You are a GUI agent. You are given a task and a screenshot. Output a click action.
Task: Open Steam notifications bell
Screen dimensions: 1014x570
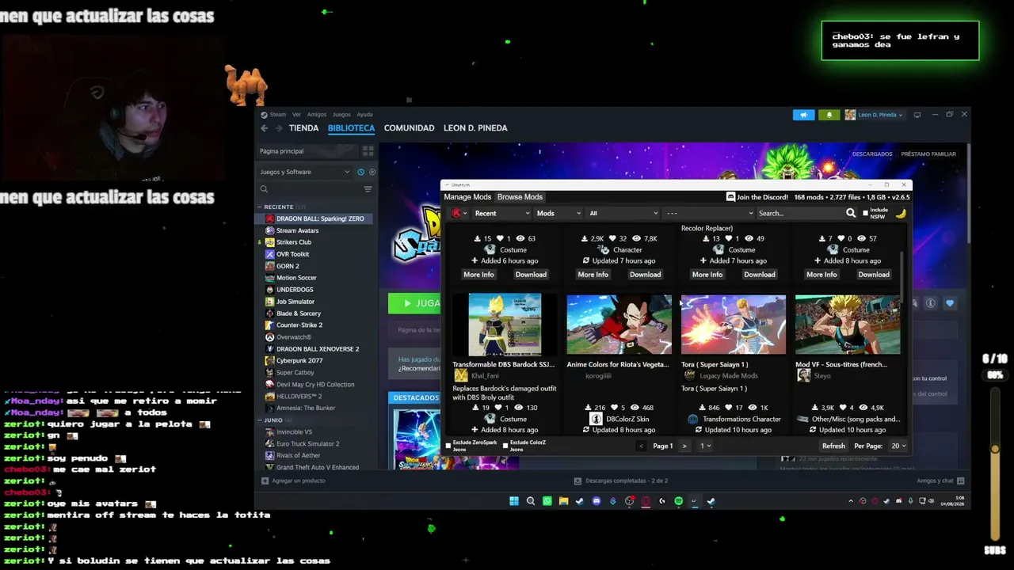[x=829, y=115]
